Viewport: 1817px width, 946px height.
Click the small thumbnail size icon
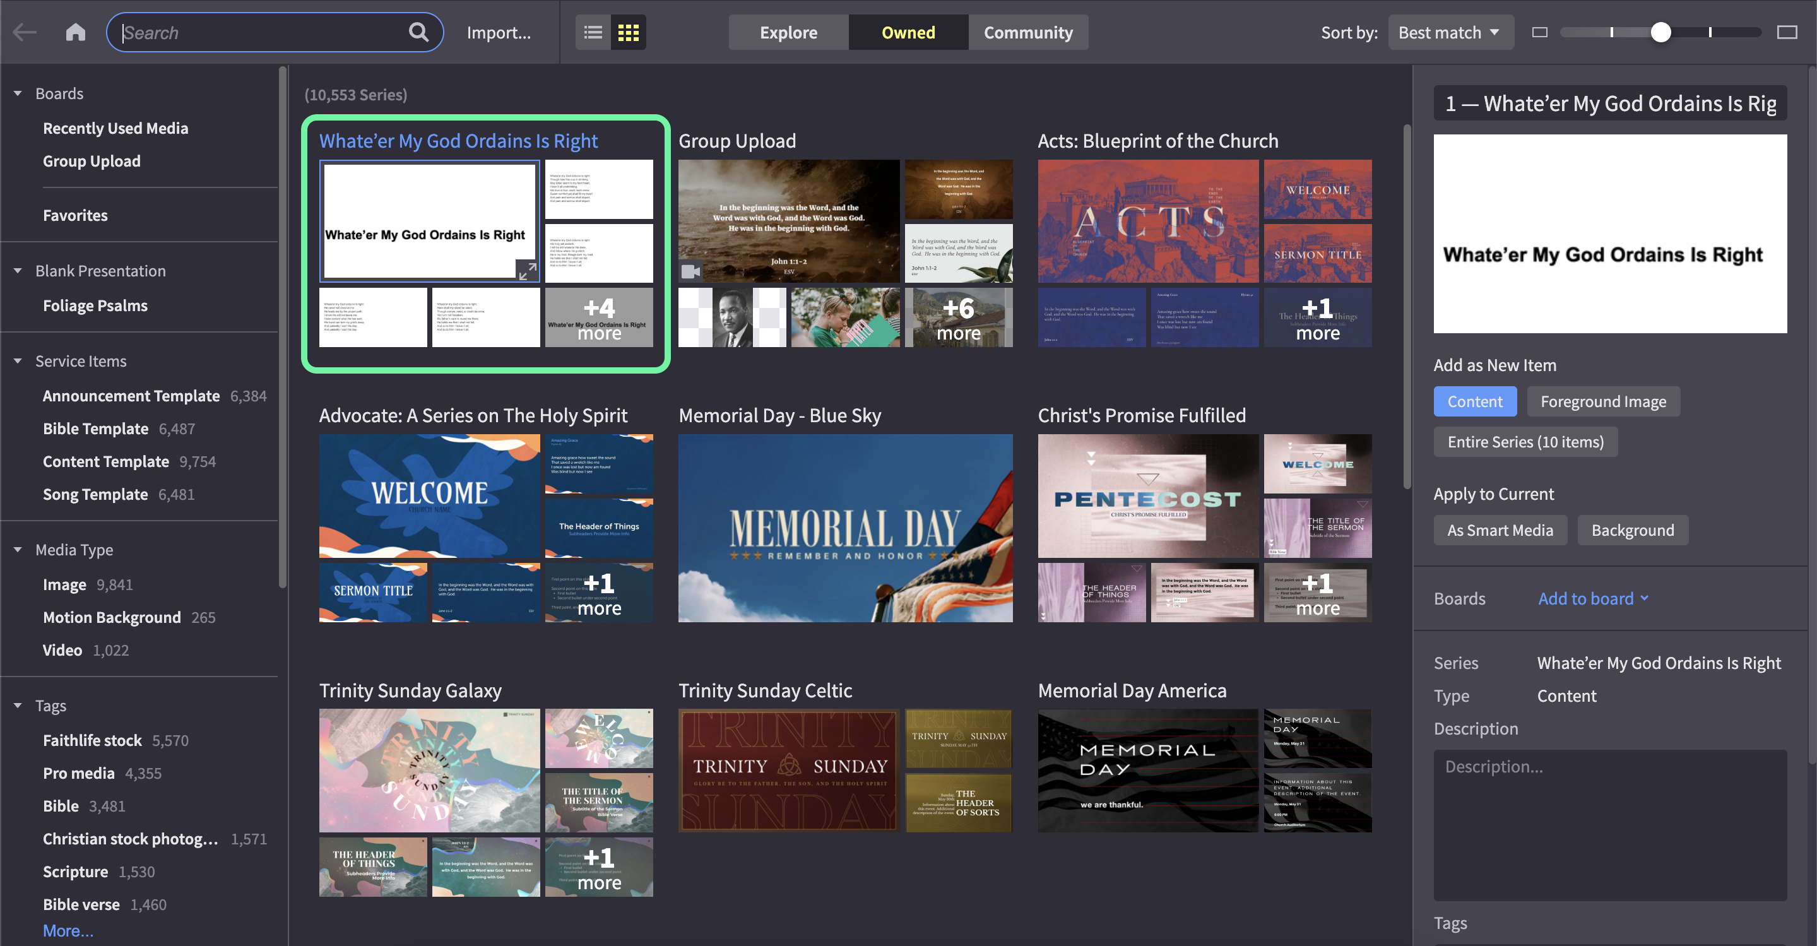[1540, 32]
